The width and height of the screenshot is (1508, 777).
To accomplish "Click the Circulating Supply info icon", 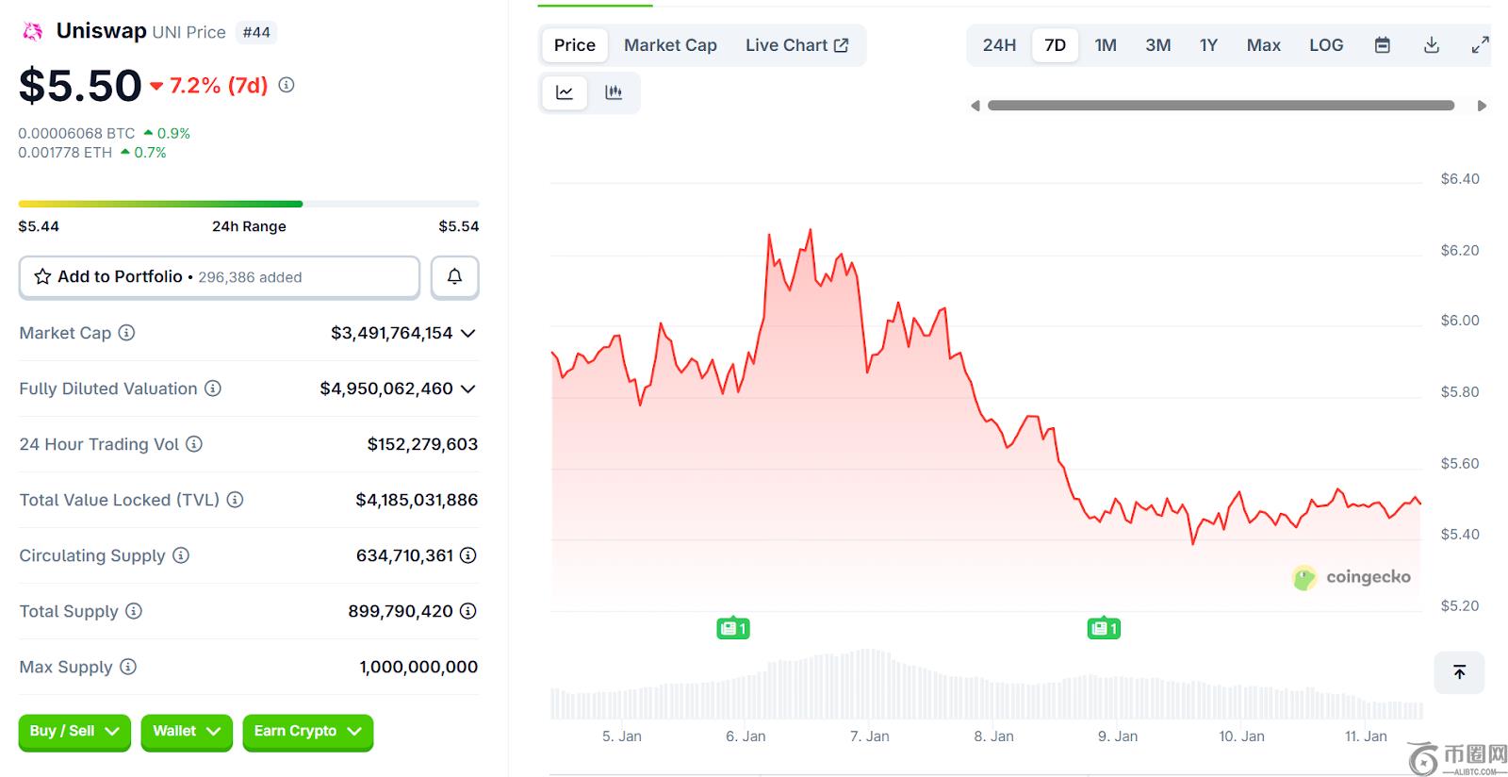I will pyautogui.click(x=181, y=555).
